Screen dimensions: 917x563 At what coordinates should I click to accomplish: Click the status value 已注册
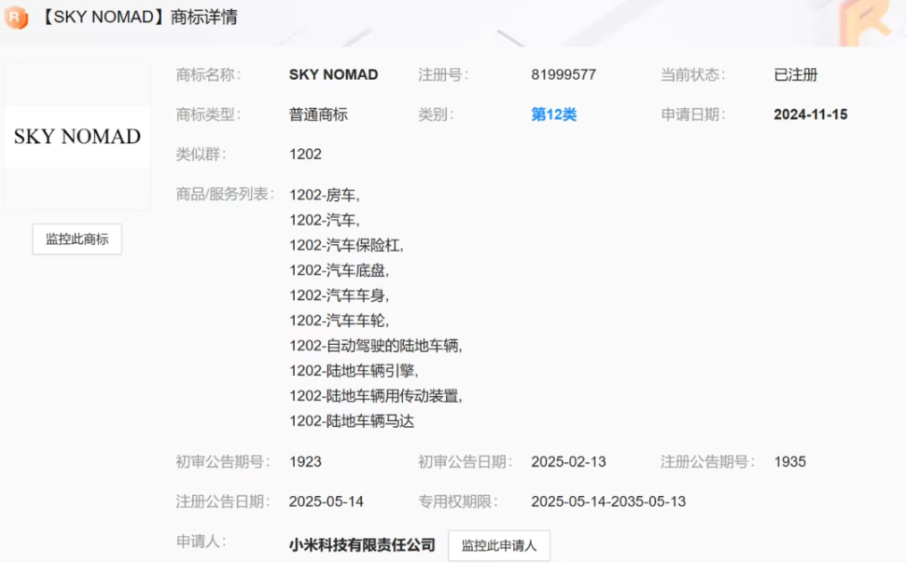tap(795, 75)
